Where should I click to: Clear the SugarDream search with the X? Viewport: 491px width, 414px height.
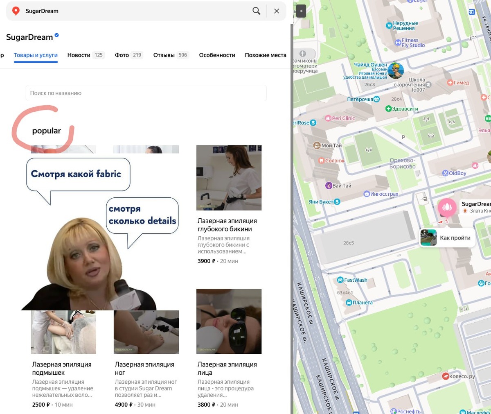pyautogui.click(x=277, y=11)
